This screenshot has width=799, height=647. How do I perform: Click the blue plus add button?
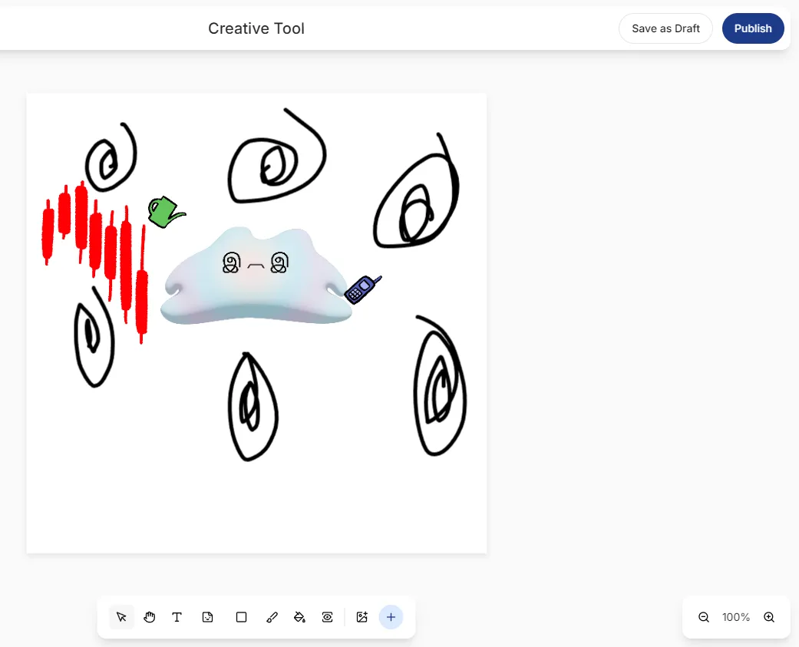(391, 617)
